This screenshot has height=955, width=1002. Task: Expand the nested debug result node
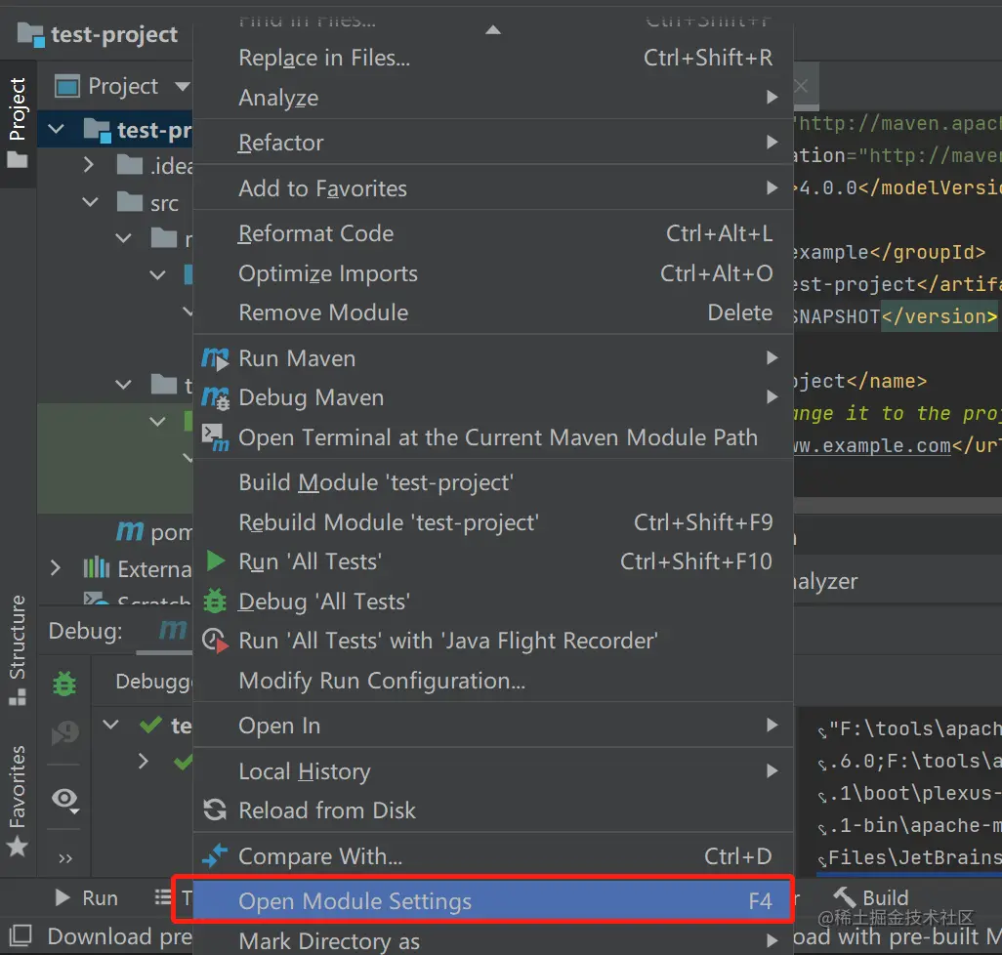coord(144,761)
